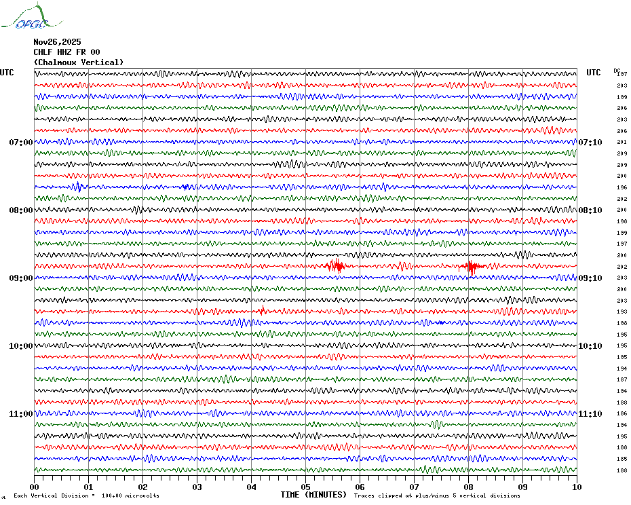Click minute tick label 06
Viewport: 631px width, 505px height.
coord(360,487)
